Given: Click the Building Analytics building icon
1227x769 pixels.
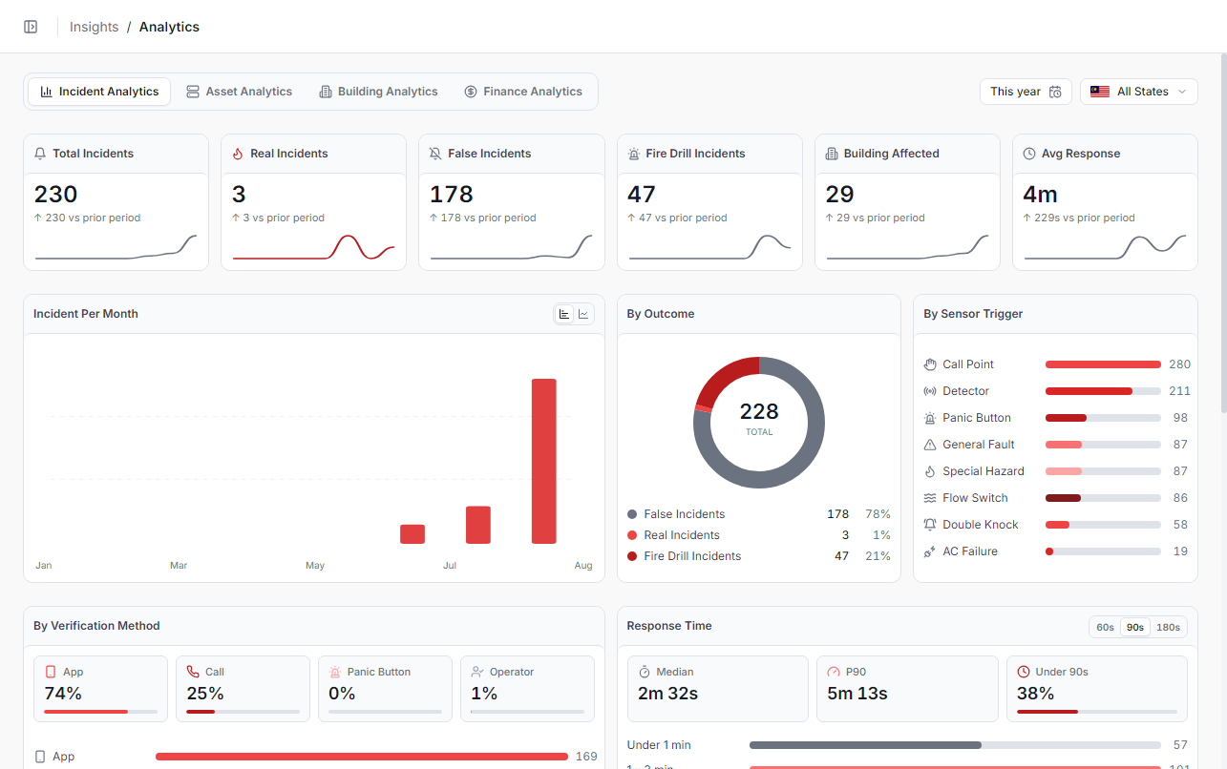Looking at the screenshot, I should pyautogui.click(x=326, y=92).
